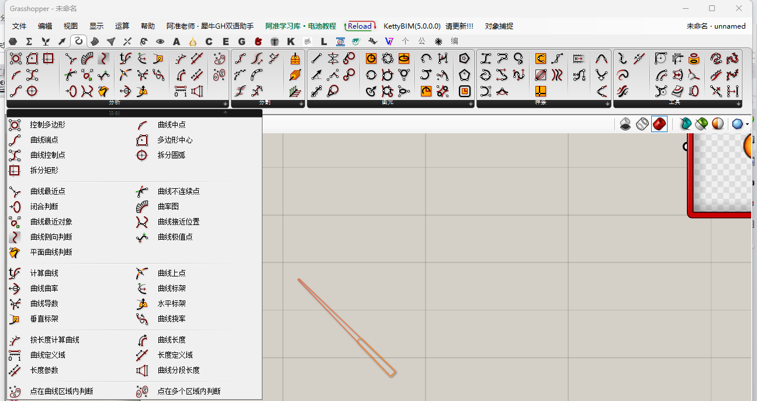The width and height of the screenshot is (757, 401).
Task: Open 阿淮学习库·电池教程 link
Action: (x=300, y=26)
